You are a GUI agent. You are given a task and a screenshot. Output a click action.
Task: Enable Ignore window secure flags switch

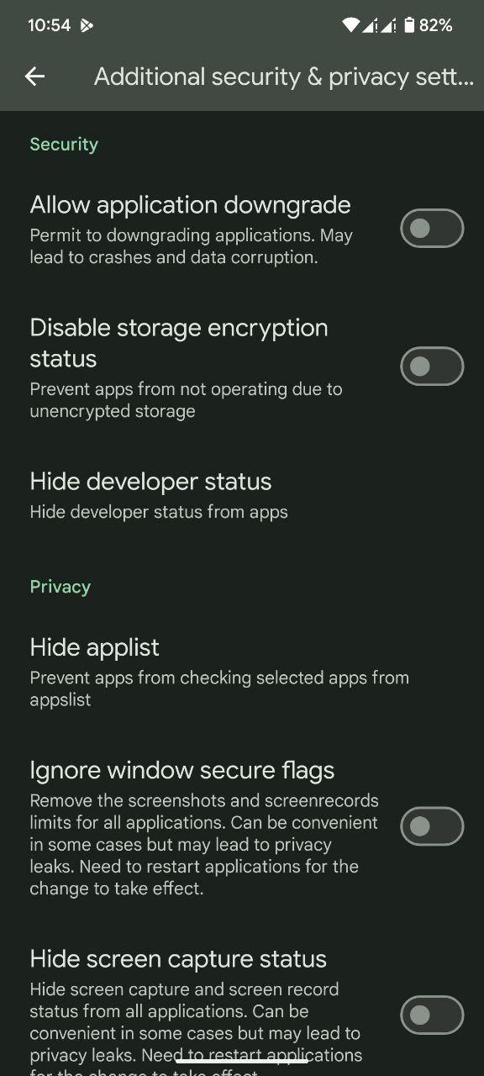click(432, 827)
